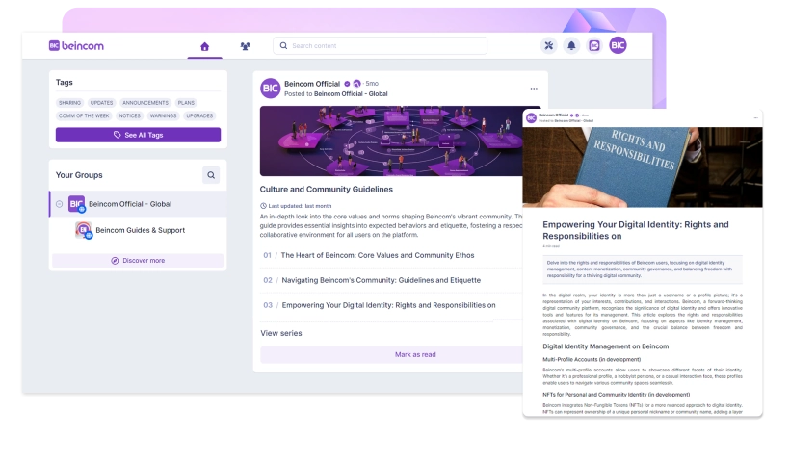Click Digital Identity Management on Beincom heading
Screen dimensions: 790x461
[606, 346]
